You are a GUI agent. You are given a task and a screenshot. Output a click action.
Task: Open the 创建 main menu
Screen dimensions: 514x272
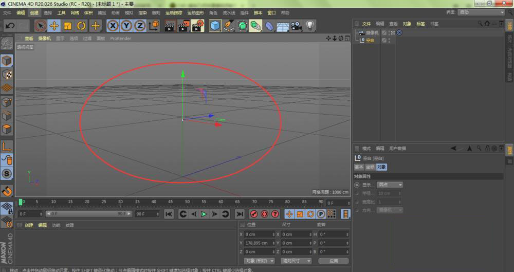click(34, 13)
